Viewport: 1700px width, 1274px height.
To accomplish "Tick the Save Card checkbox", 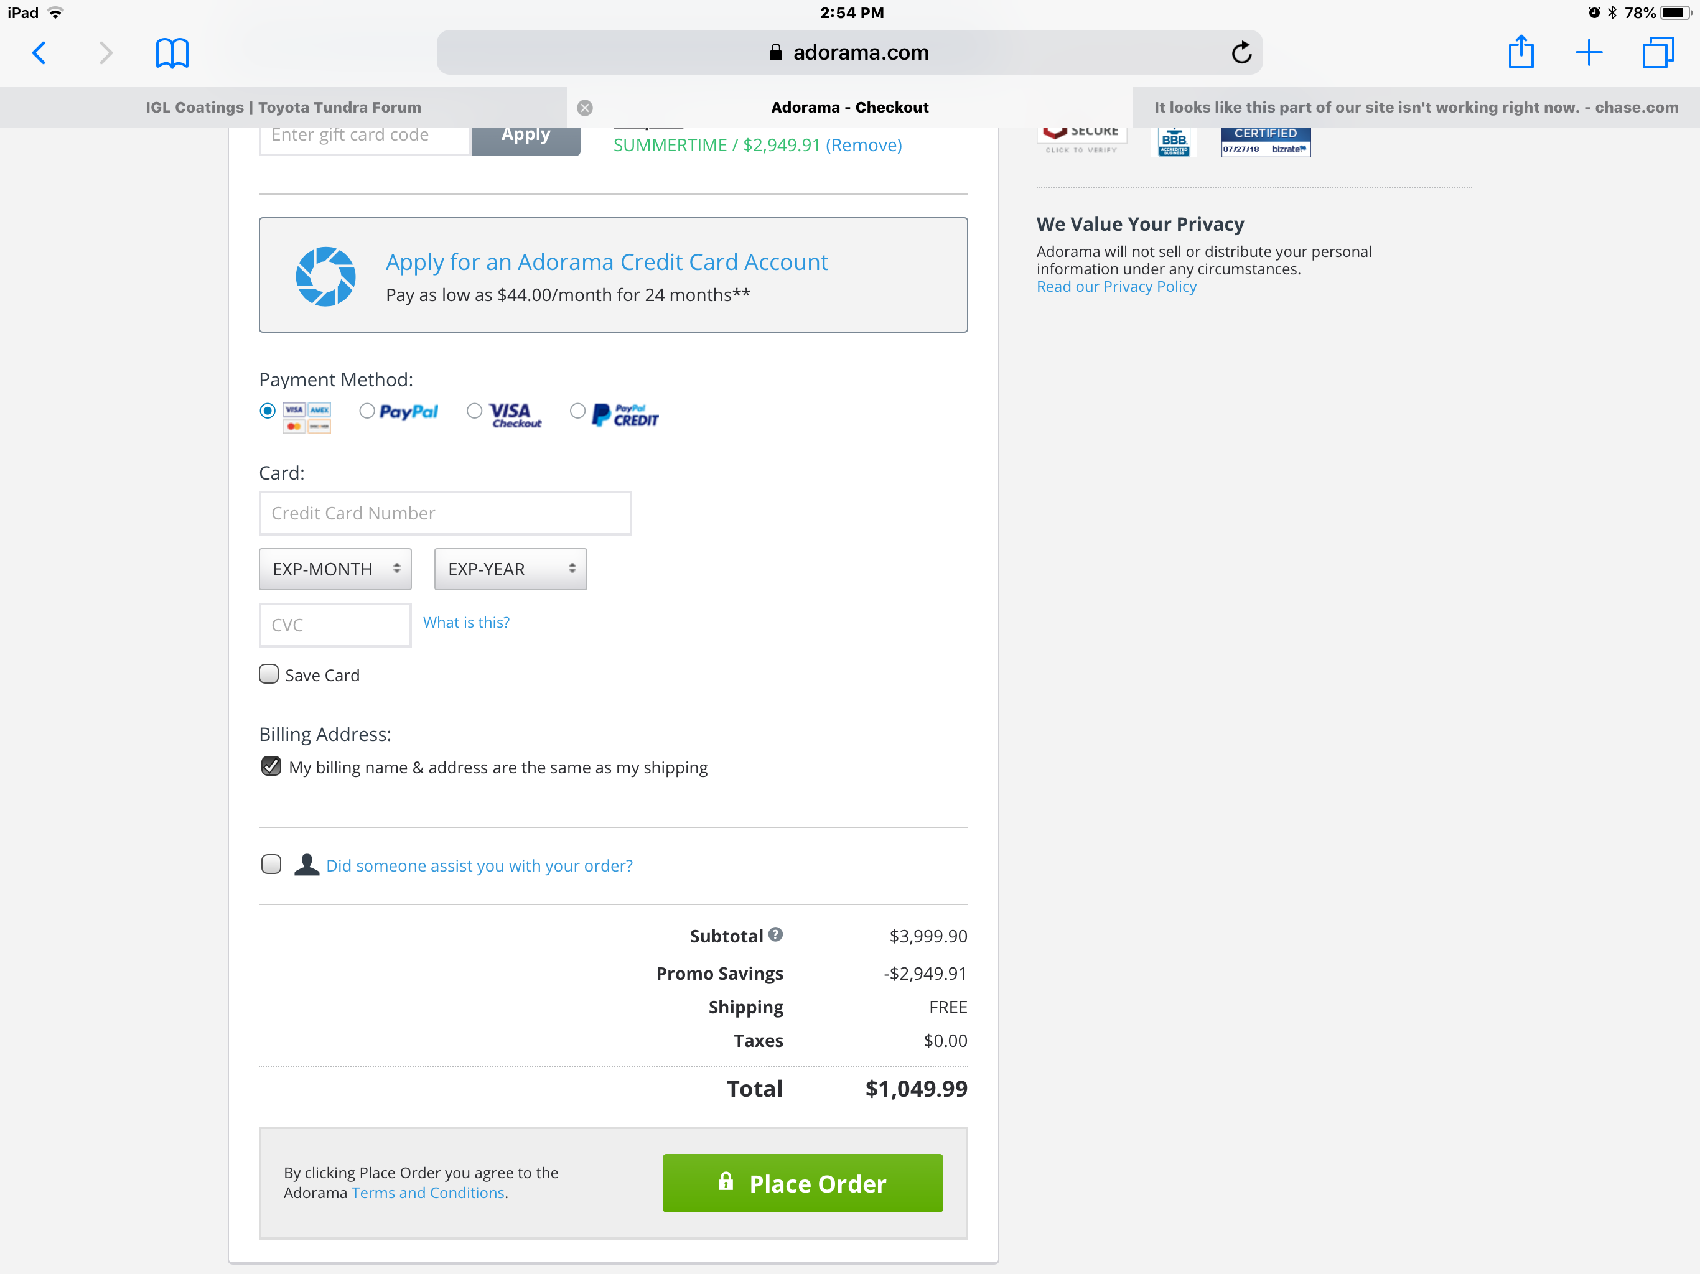I will 269,674.
